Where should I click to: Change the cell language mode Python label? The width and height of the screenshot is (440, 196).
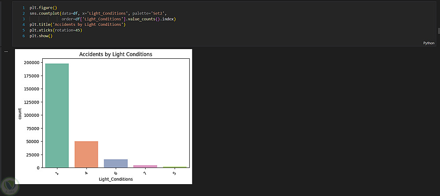429,43
